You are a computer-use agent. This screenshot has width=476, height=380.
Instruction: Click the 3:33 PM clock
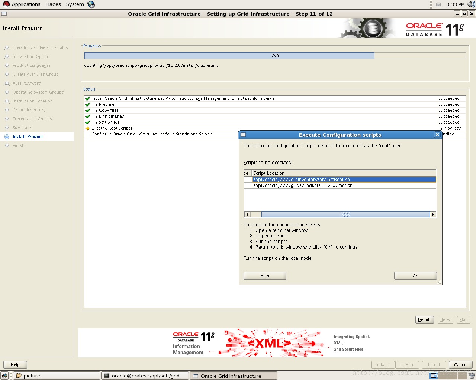pos(456,4)
